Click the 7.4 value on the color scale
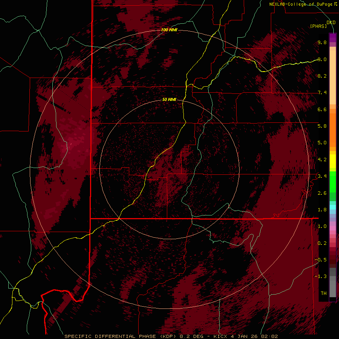Viewport: 339px width, 339px height. pos(322,93)
